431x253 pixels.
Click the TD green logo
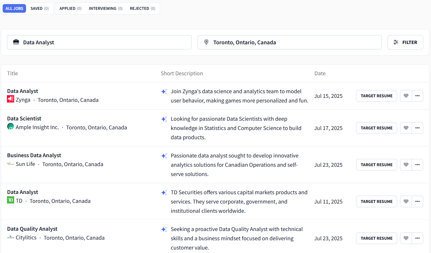(x=11, y=200)
